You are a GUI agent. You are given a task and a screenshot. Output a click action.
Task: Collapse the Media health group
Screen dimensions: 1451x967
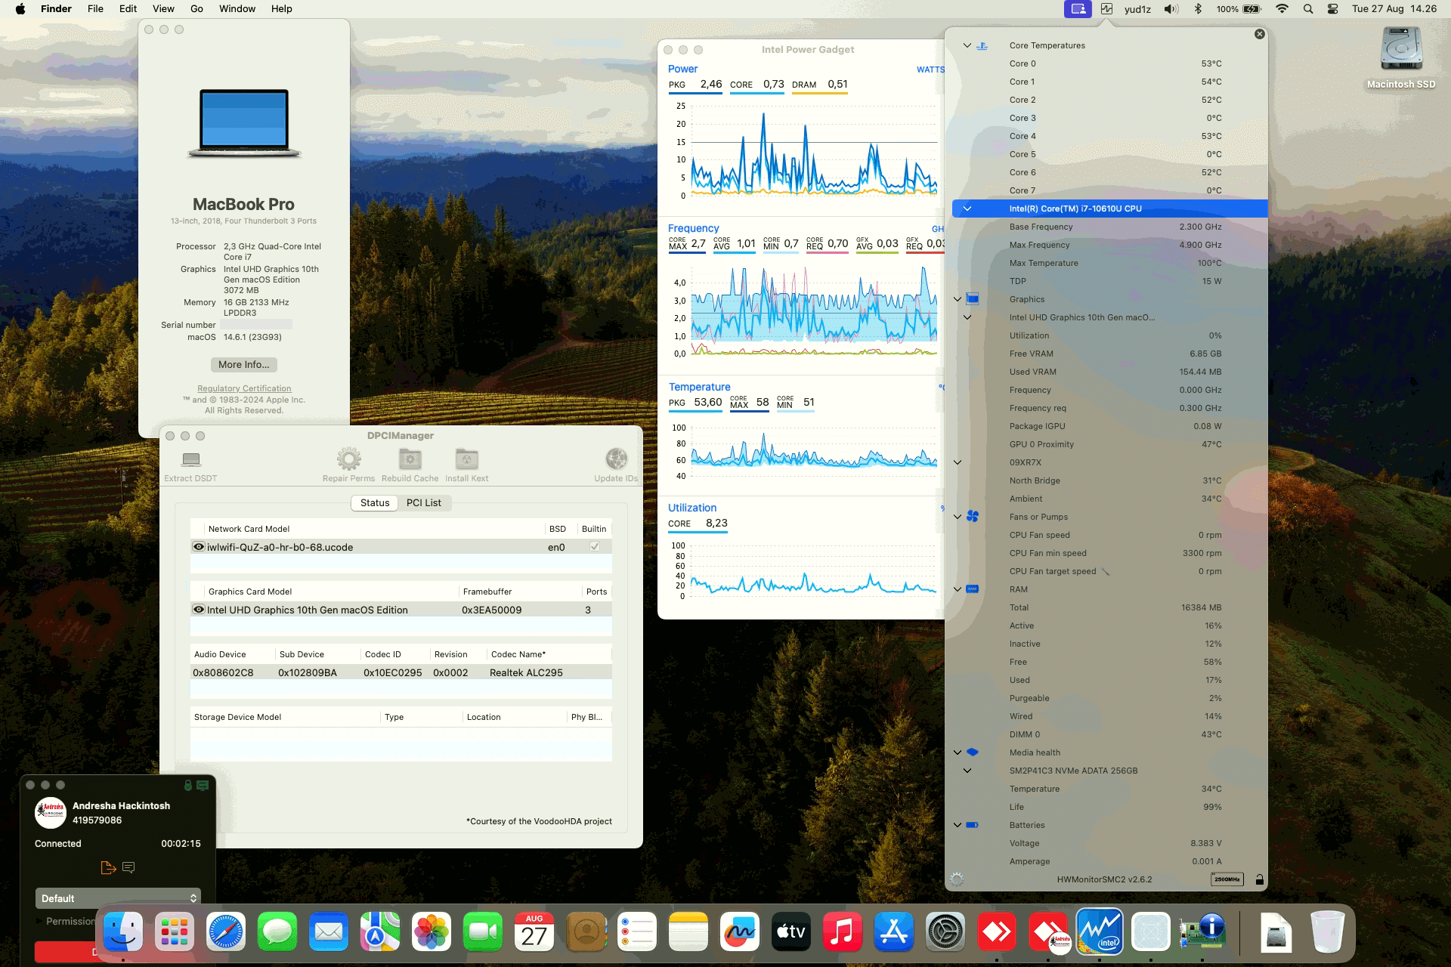tap(958, 752)
